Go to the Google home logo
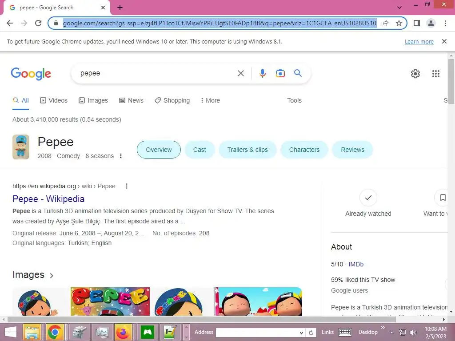 (x=31, y=73)
